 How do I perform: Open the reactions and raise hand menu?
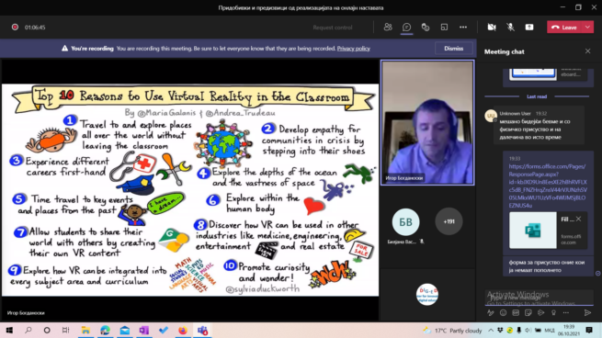coord(426,28)
